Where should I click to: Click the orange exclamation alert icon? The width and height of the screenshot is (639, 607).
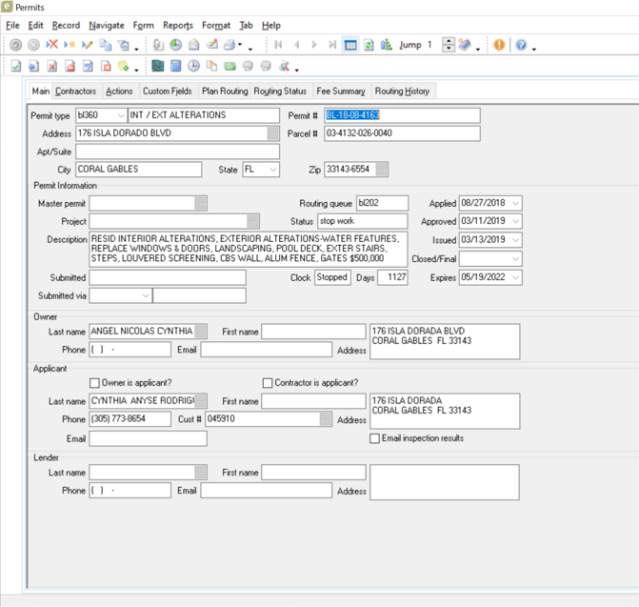(x=498, y=45)
